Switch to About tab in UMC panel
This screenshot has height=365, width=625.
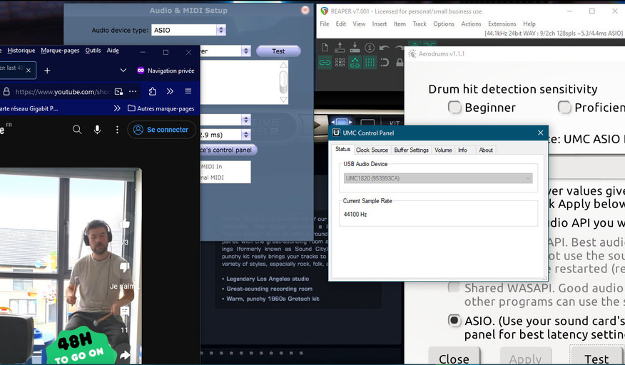[x=486, y=150]
